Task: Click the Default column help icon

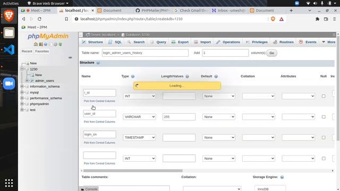Action: coord(216,76)
